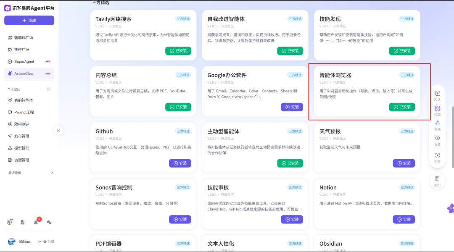Open the PDF编辑器 card title
This screenshot has height=252, width=454.
coord(108,244)
